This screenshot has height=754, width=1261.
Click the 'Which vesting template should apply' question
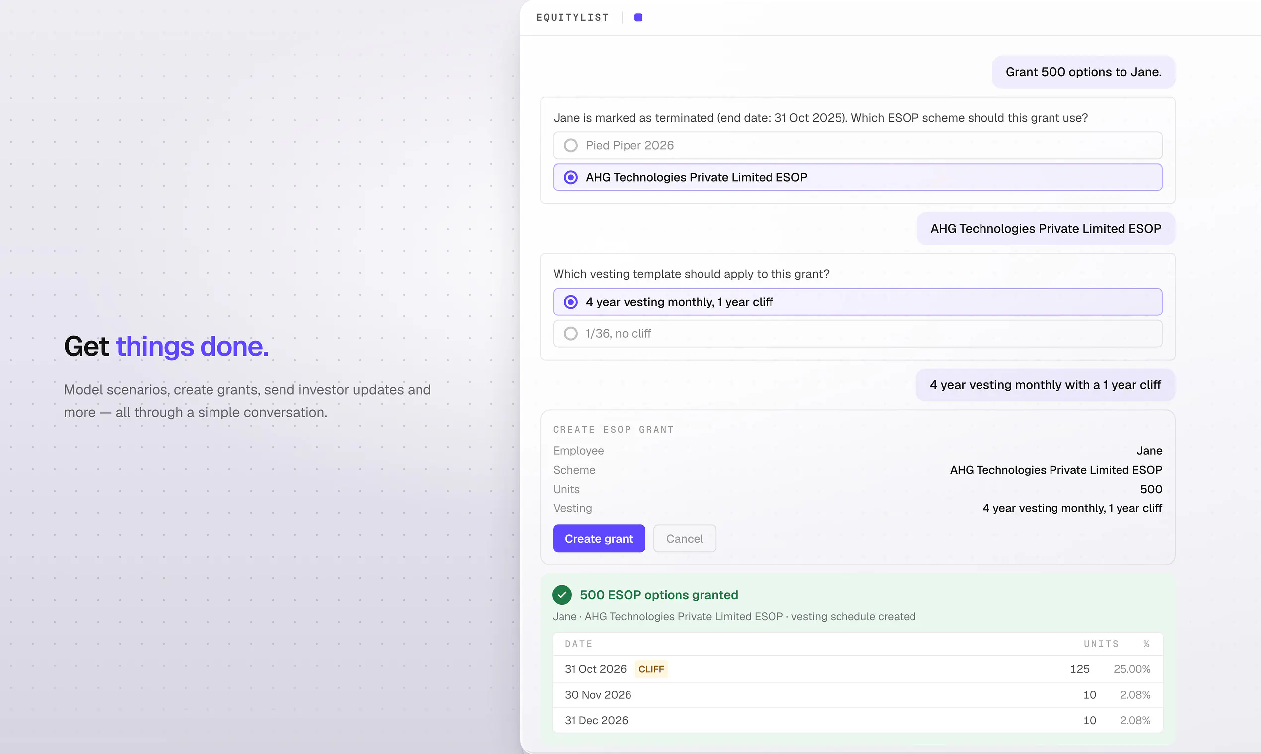(692, 274)
